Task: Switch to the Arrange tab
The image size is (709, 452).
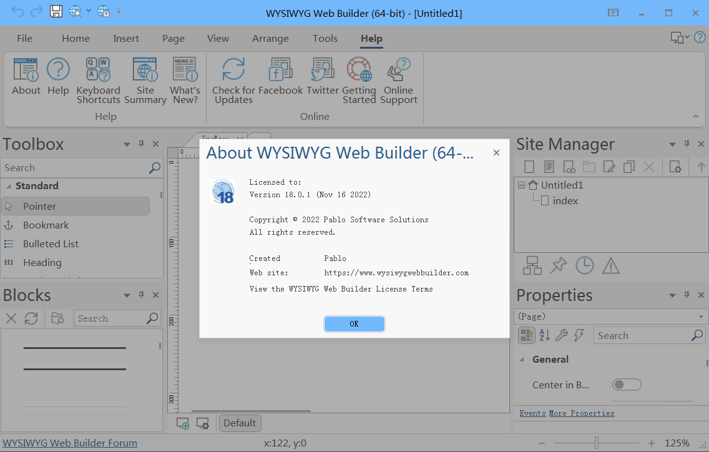Action: [x=270, y=39]
